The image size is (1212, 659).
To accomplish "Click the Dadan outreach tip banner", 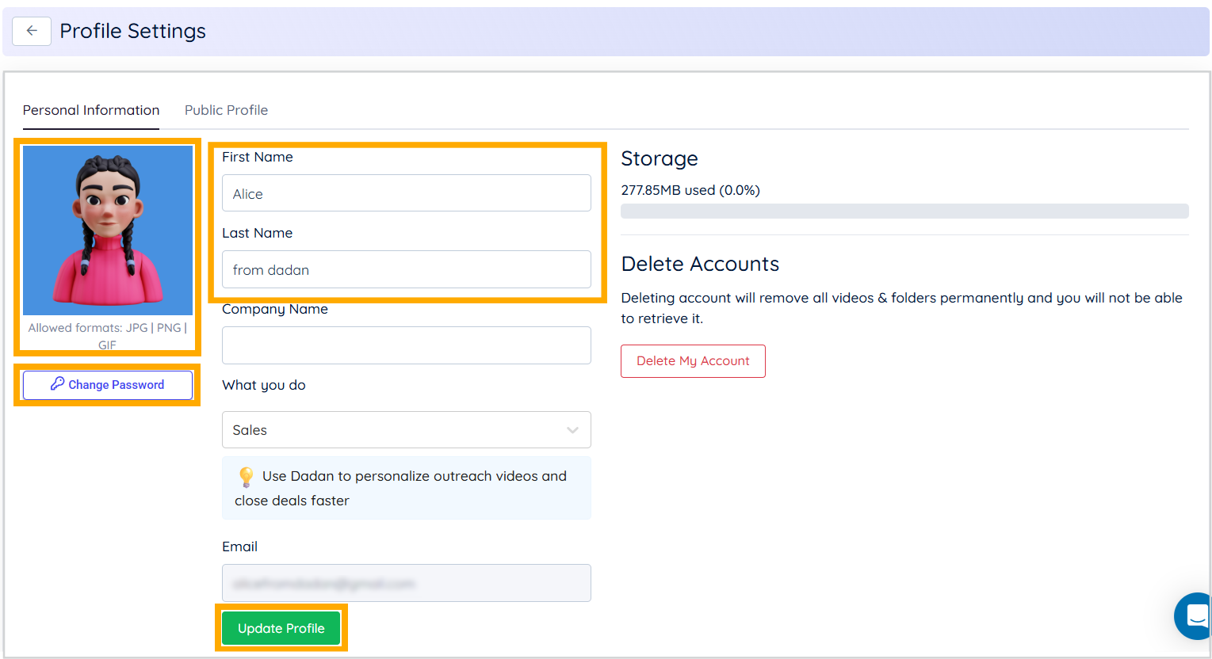I will [x=406, y=487].
